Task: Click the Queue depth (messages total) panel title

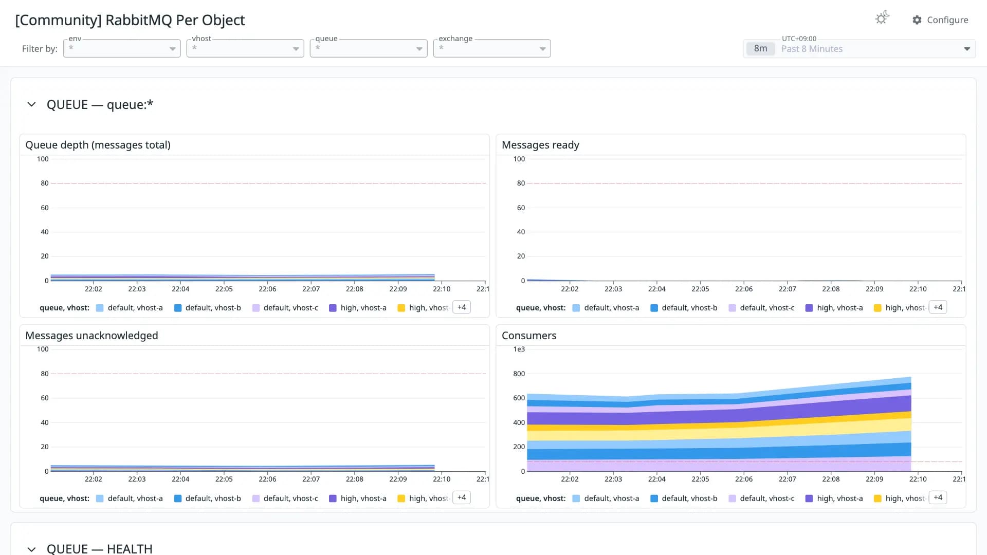Action: click(98, 145)
